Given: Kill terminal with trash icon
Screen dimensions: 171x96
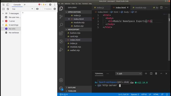Looking at the screenshot, I should pos(156,74).
